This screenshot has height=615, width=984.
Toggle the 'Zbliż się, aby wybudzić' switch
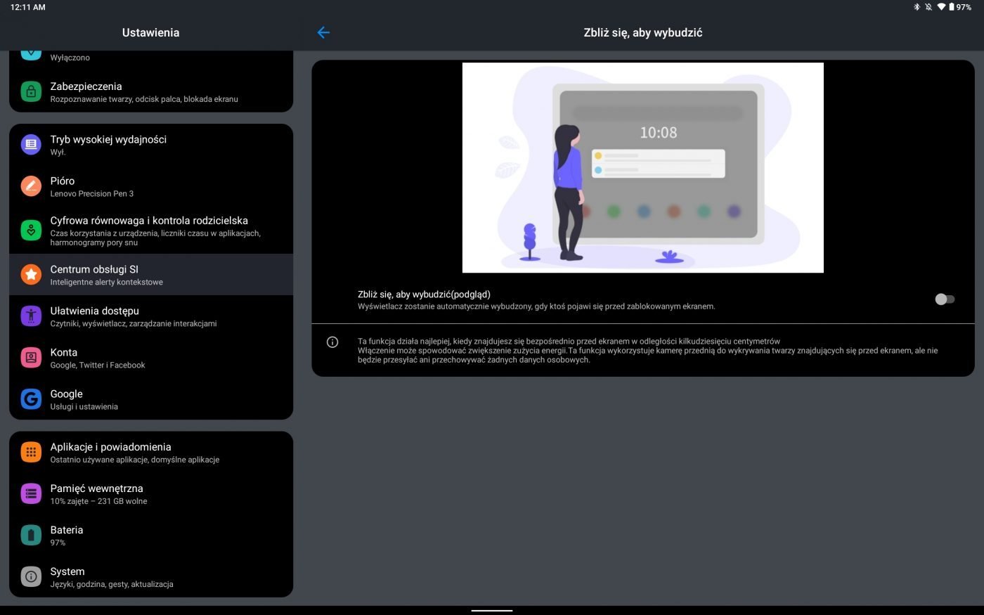pos(944,299)
